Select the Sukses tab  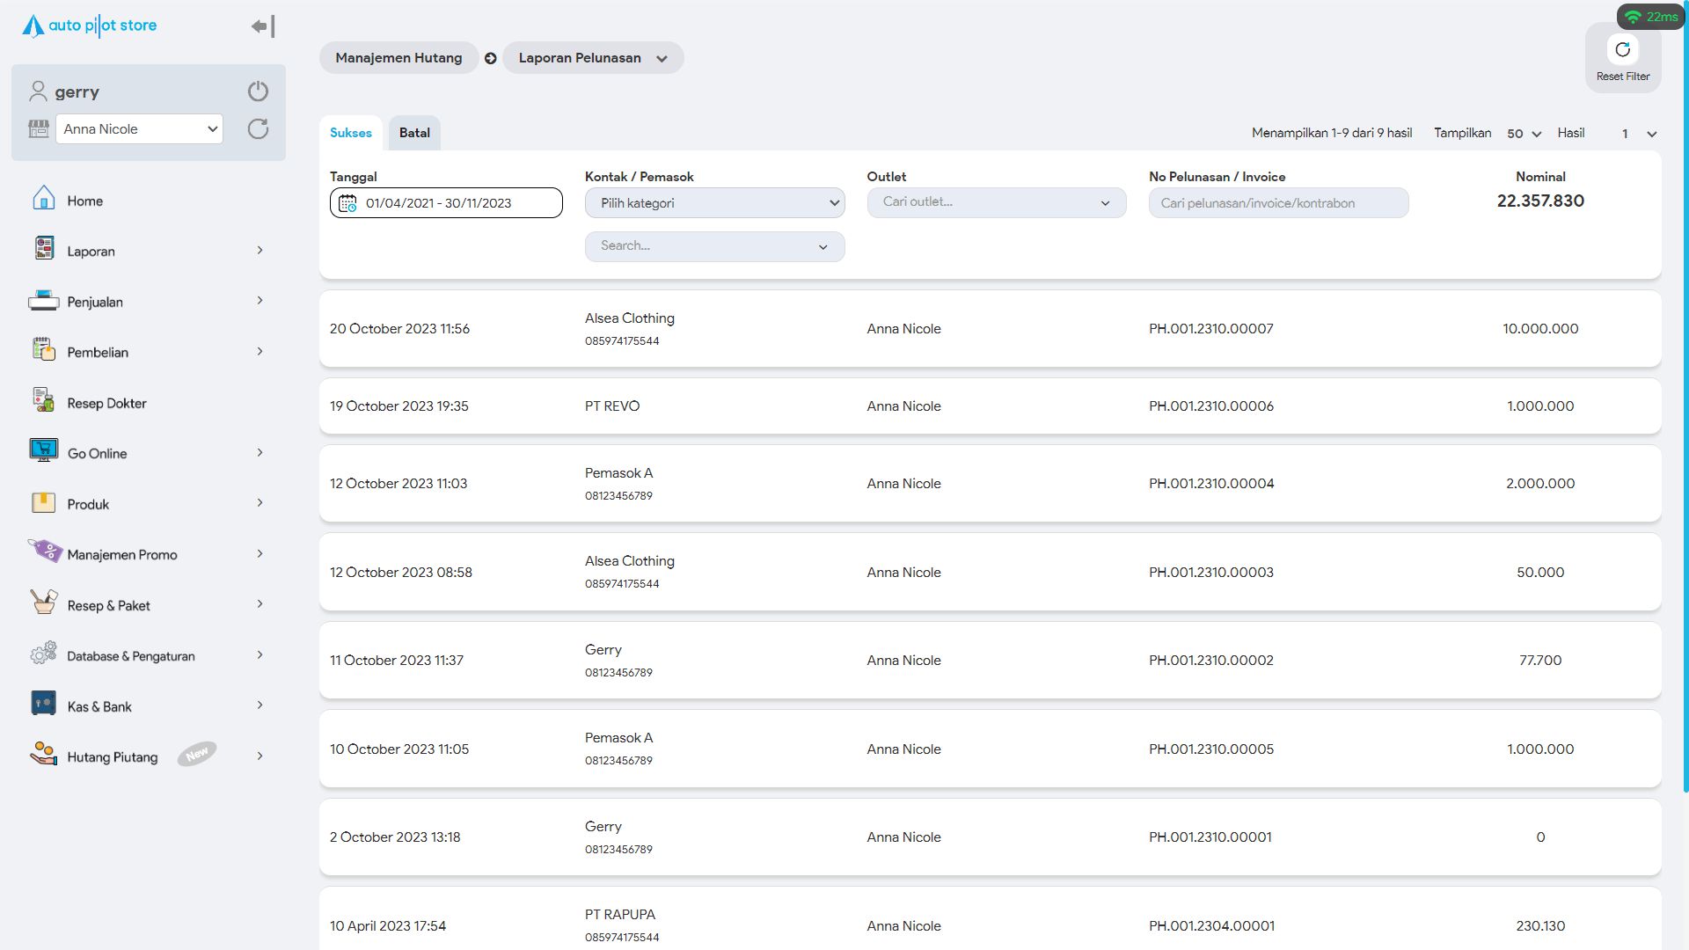[350, 133]
